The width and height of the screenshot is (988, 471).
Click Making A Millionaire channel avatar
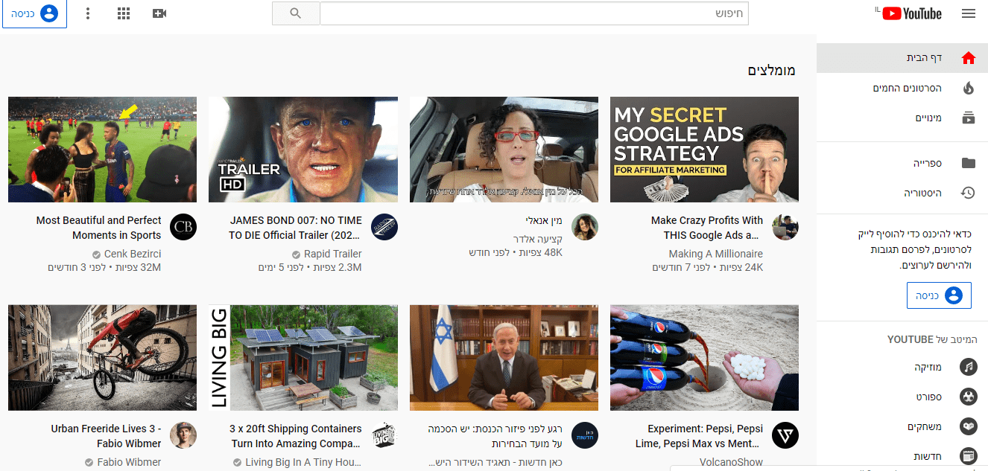tap(785, 228)
